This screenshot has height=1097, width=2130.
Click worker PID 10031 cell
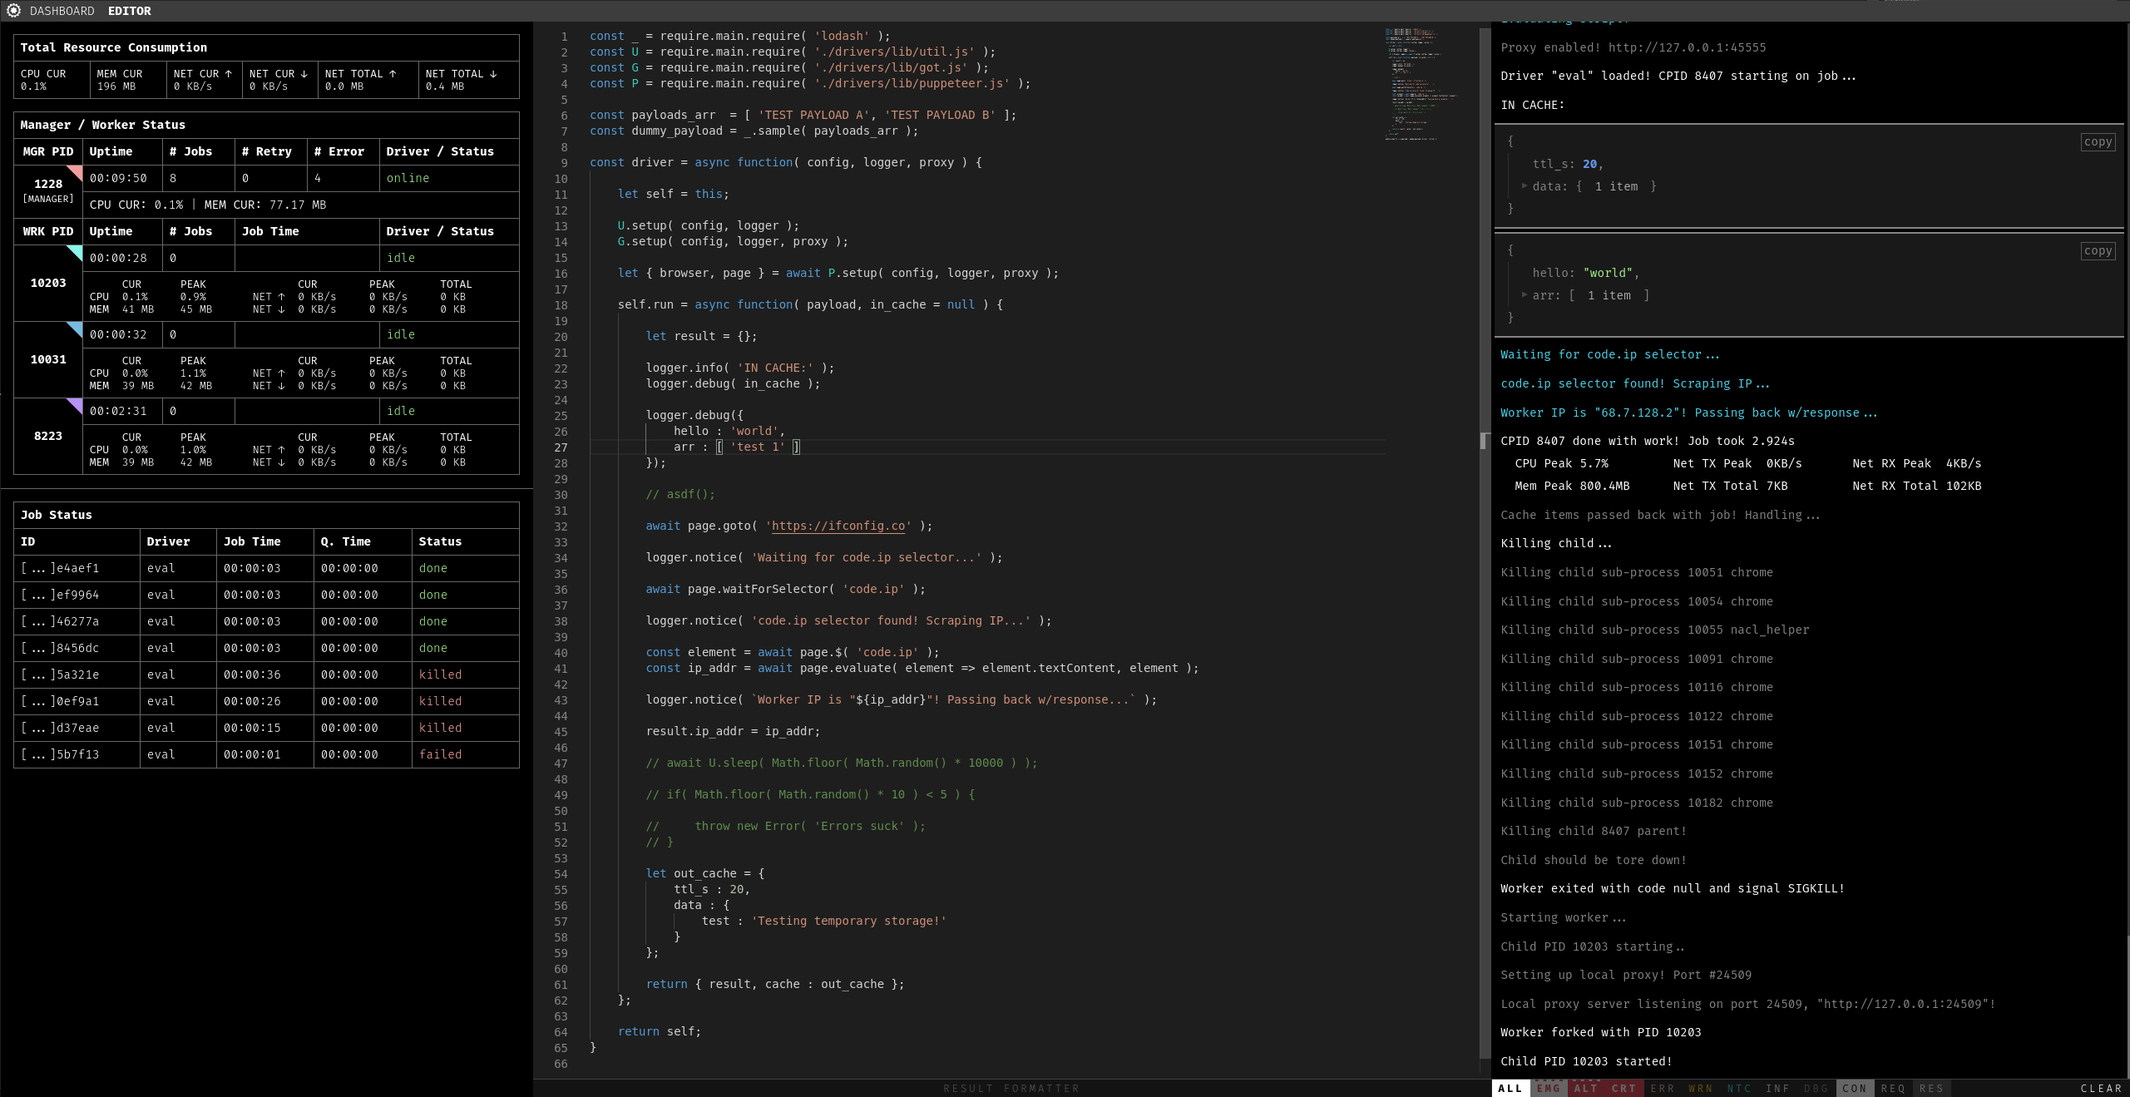pos(48,359)
